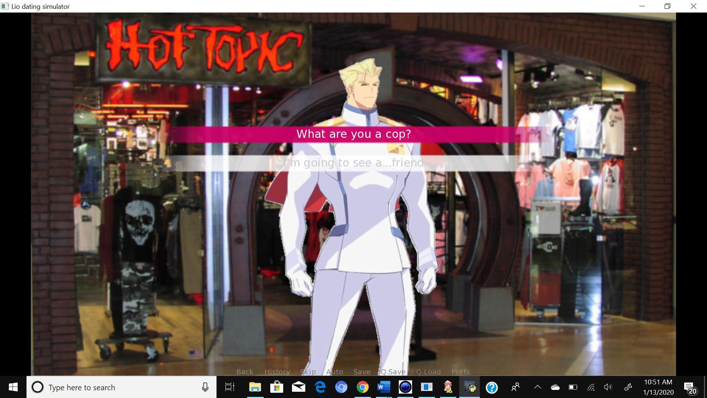Open Google Chrome from taskbar
Viewport: 707px width, 398px height.
pos(363,387)
